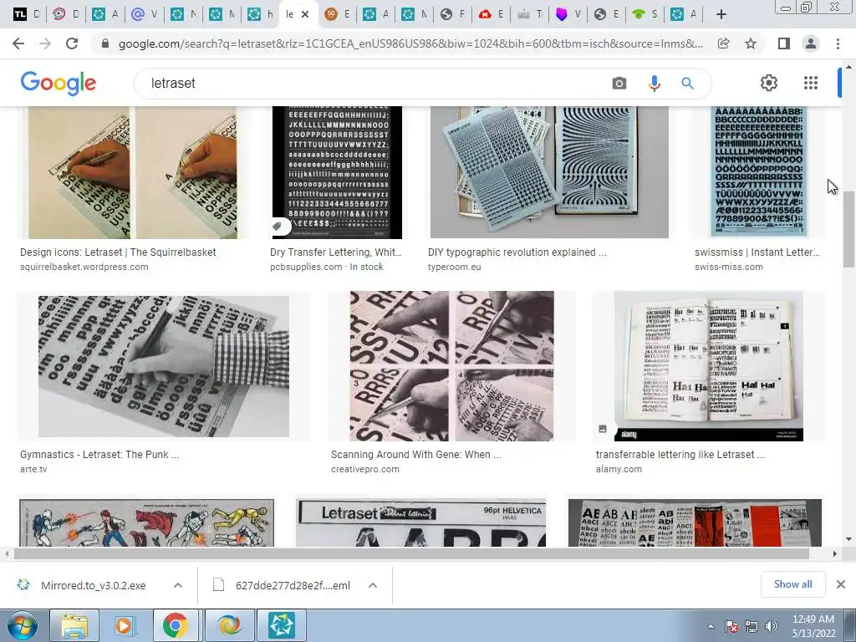Go to Google home via the logo

coord(59,84)
